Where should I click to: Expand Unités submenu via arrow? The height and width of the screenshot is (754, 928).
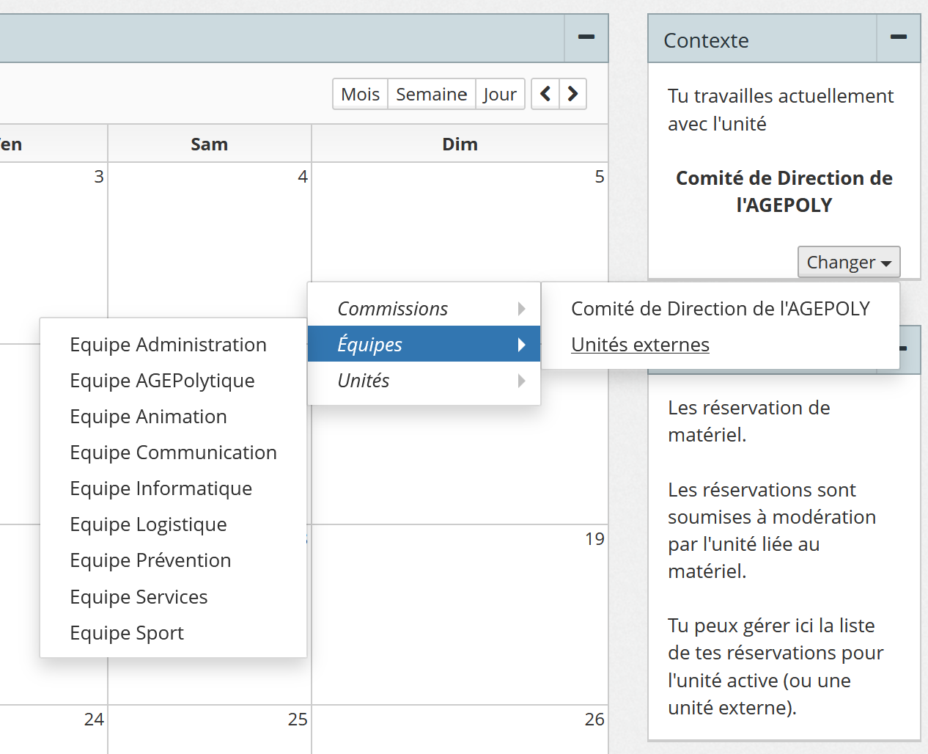click(x=521, y=380)
